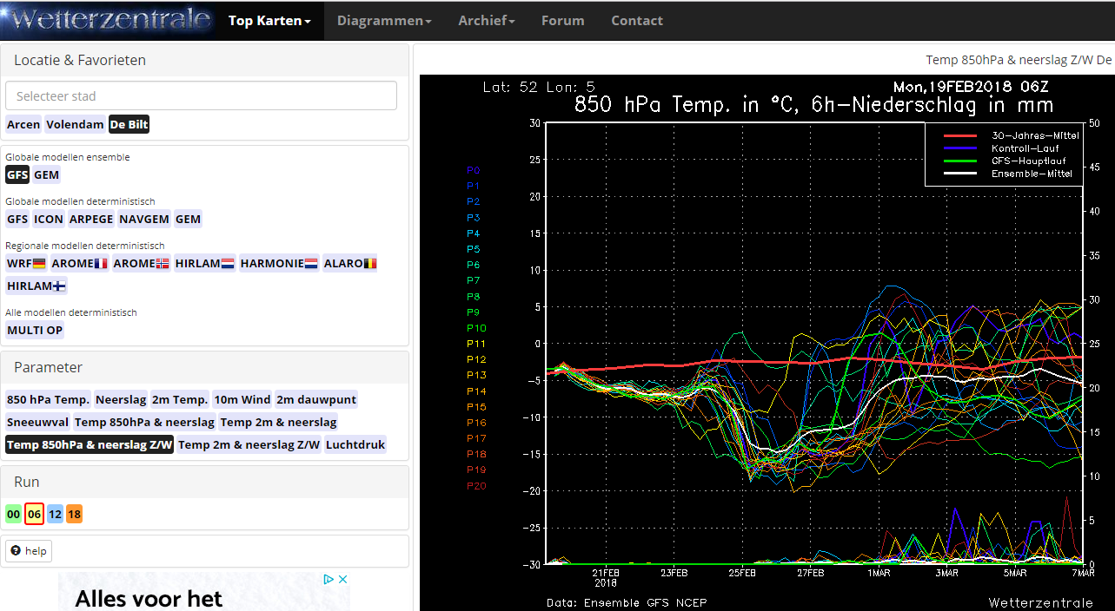The width and height of the screenshot is (1115, 611).
Task: Select 10m Wind parameter
Action: (x=242, y=399)
